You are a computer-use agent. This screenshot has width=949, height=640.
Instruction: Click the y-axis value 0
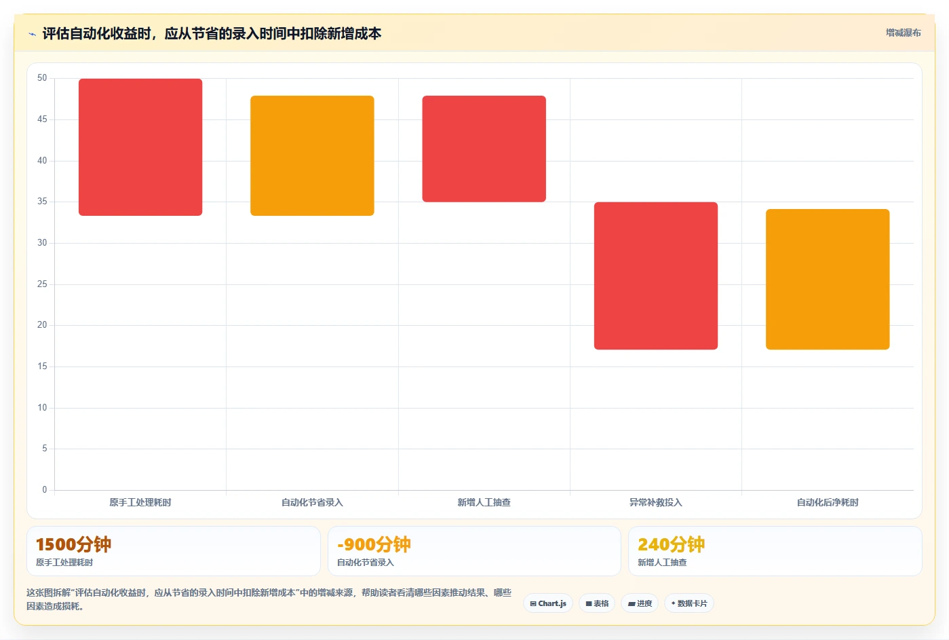45,489
